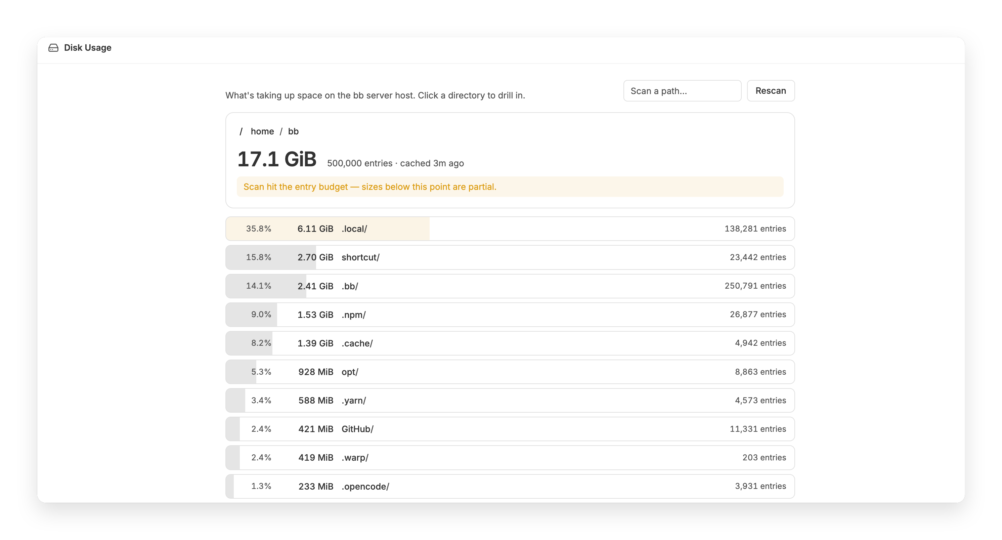Click the 2.70 GiB size value
This screenshot has height=540, width=1002.
pos(315,257)
